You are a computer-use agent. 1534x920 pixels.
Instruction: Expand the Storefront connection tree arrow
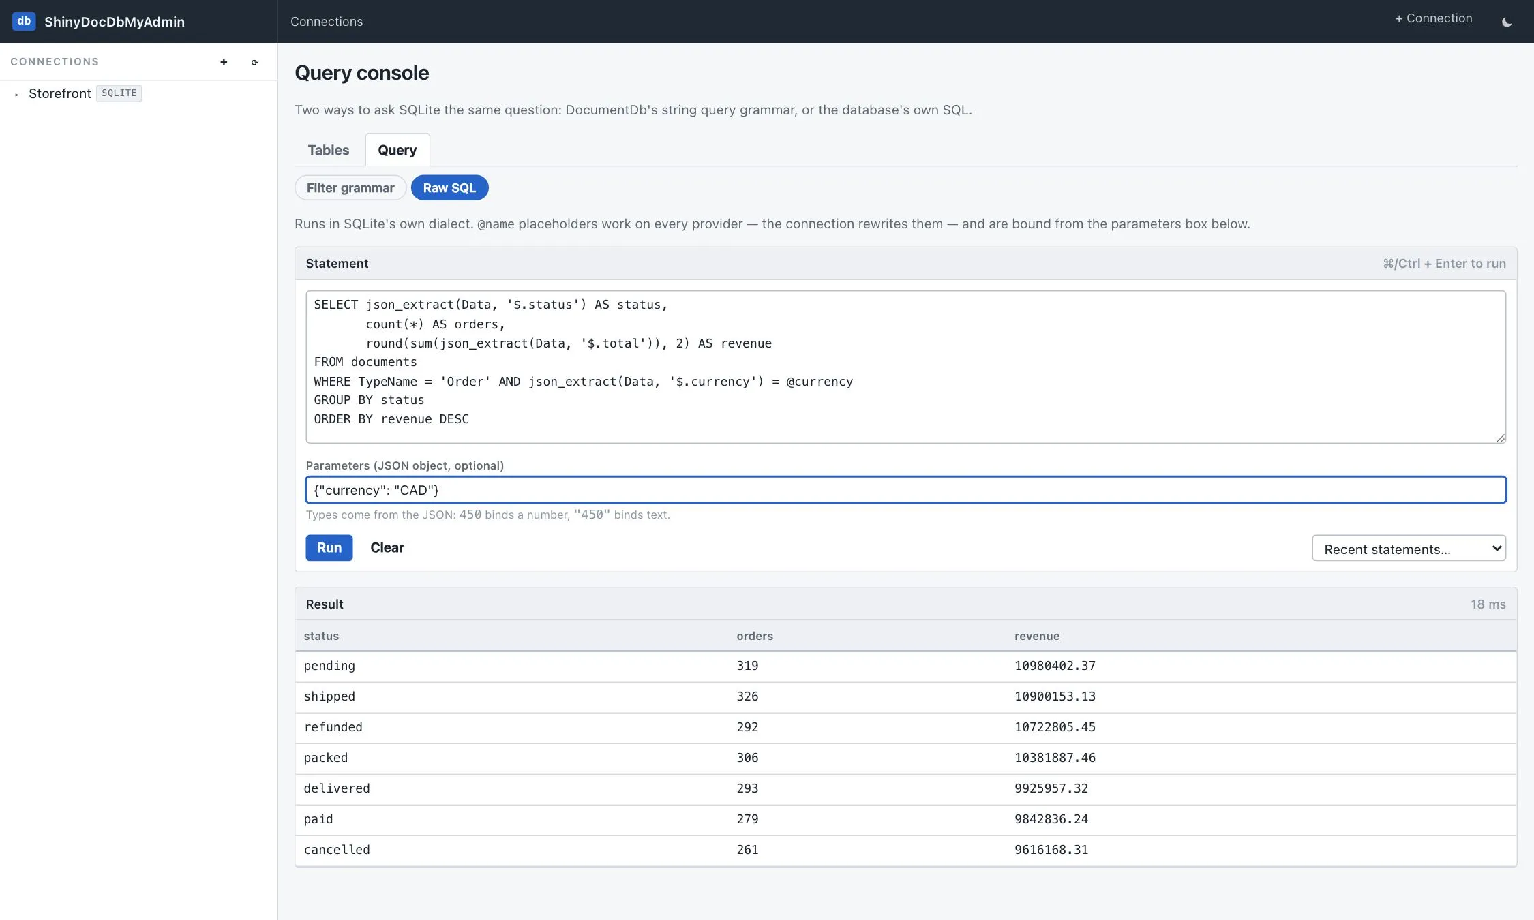point(16,94)
